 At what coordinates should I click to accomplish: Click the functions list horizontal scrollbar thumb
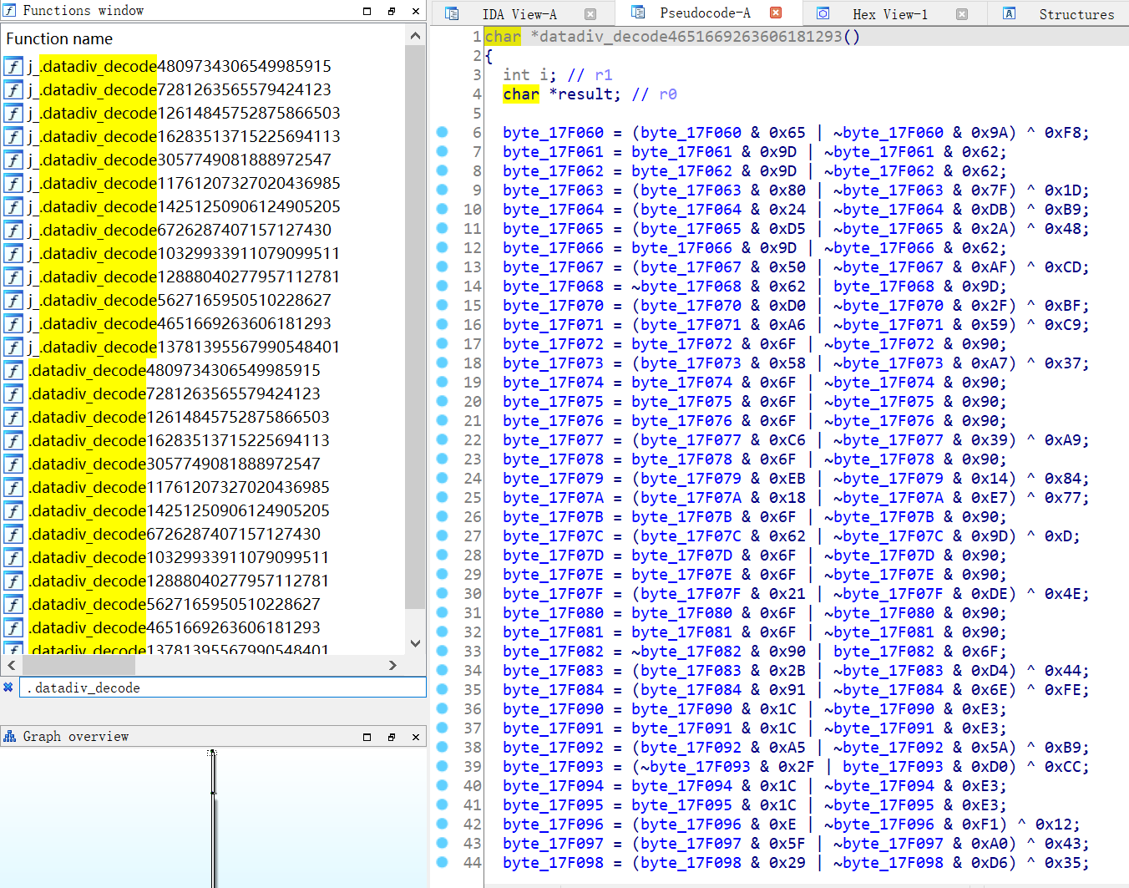coord(78,665)
